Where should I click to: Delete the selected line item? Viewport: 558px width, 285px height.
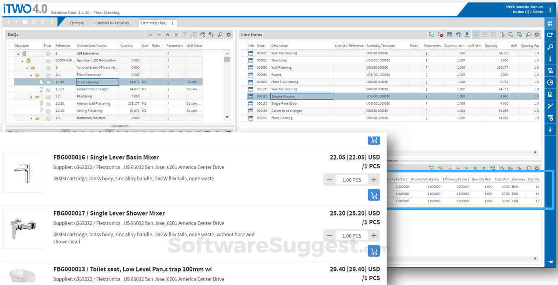point(441,35)
